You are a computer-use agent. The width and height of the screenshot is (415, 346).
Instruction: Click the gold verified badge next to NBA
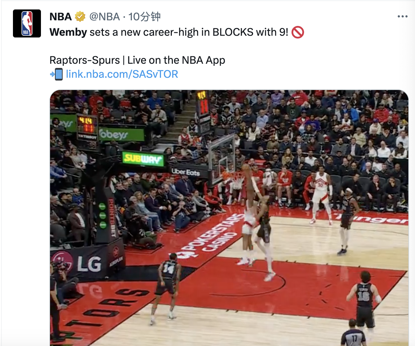tap(80, 17)
